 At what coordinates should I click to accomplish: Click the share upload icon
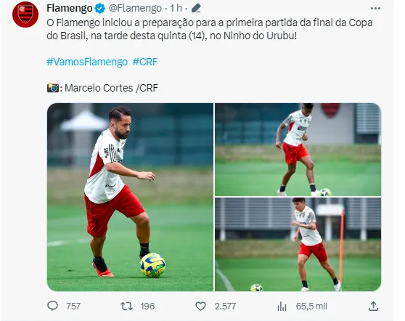pos(373,306)
